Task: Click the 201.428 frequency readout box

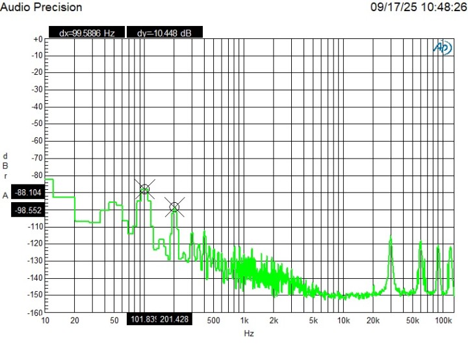Action: 174,319
